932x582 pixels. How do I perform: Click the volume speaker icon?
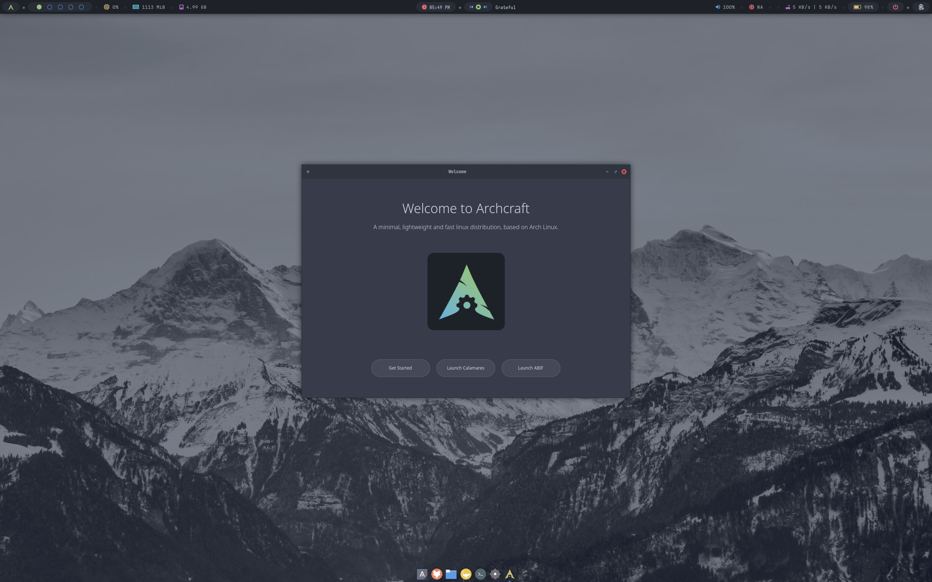click(718, 7)
